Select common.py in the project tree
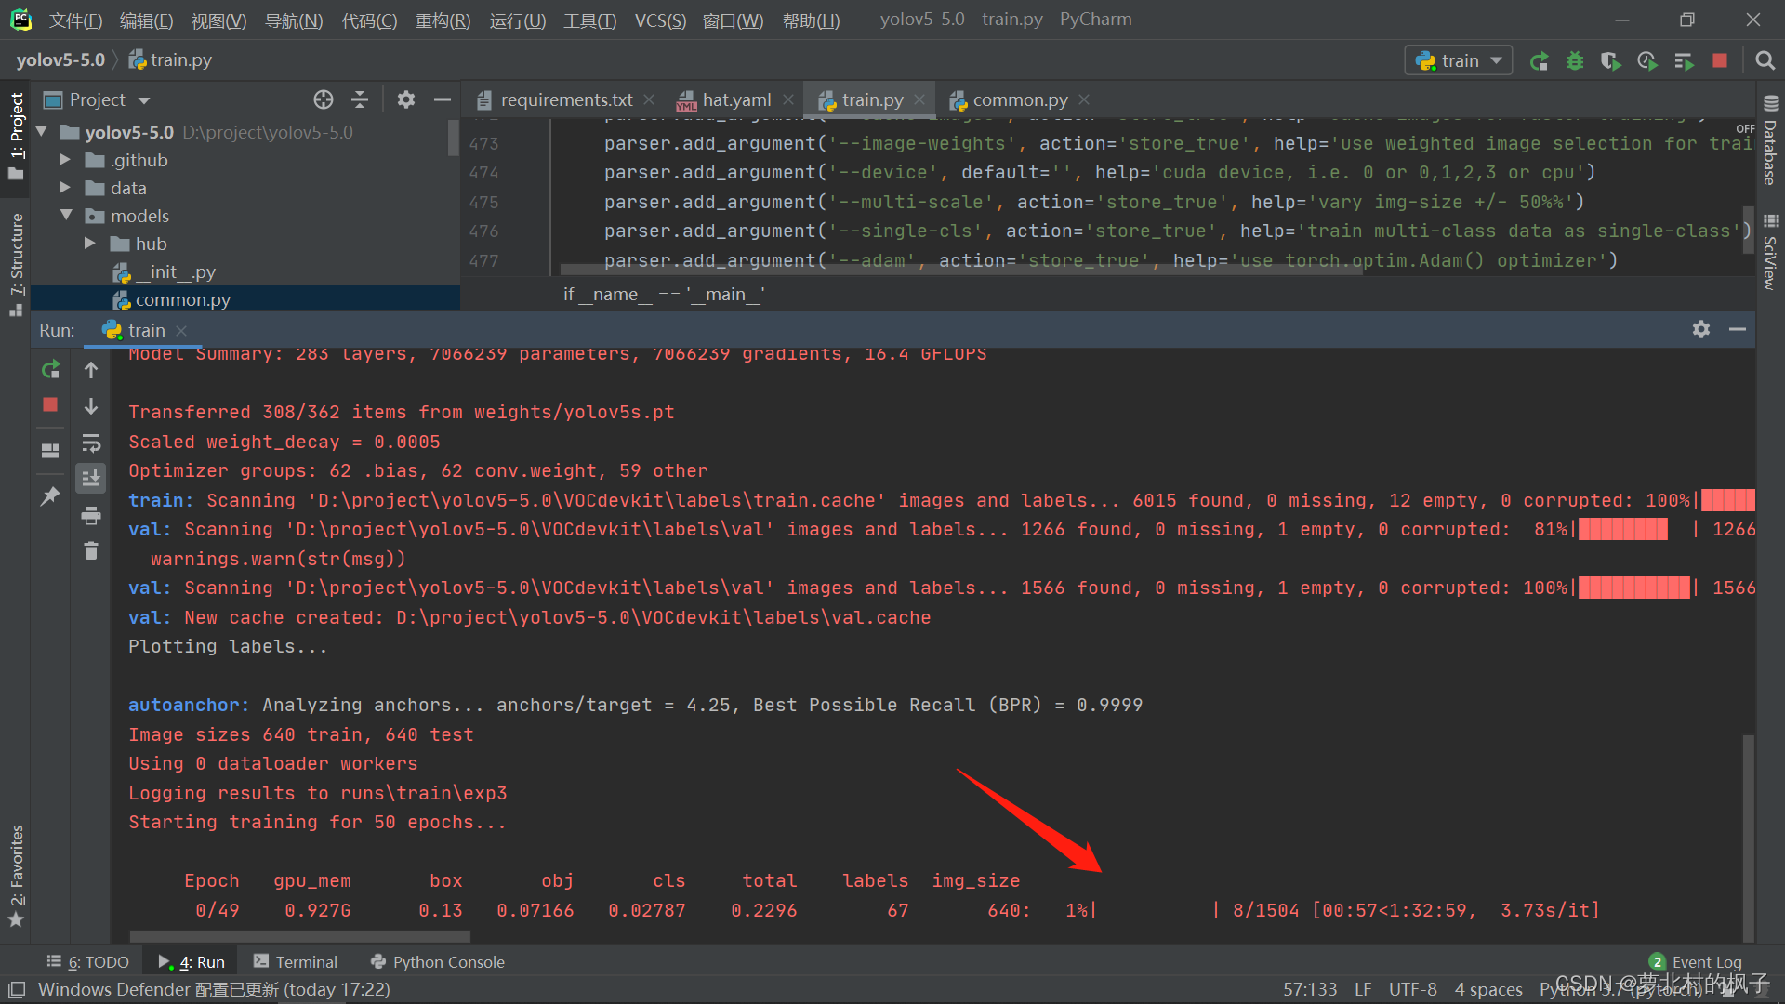This screenshot has width=1785, height=1004. [x=182, y=299]
